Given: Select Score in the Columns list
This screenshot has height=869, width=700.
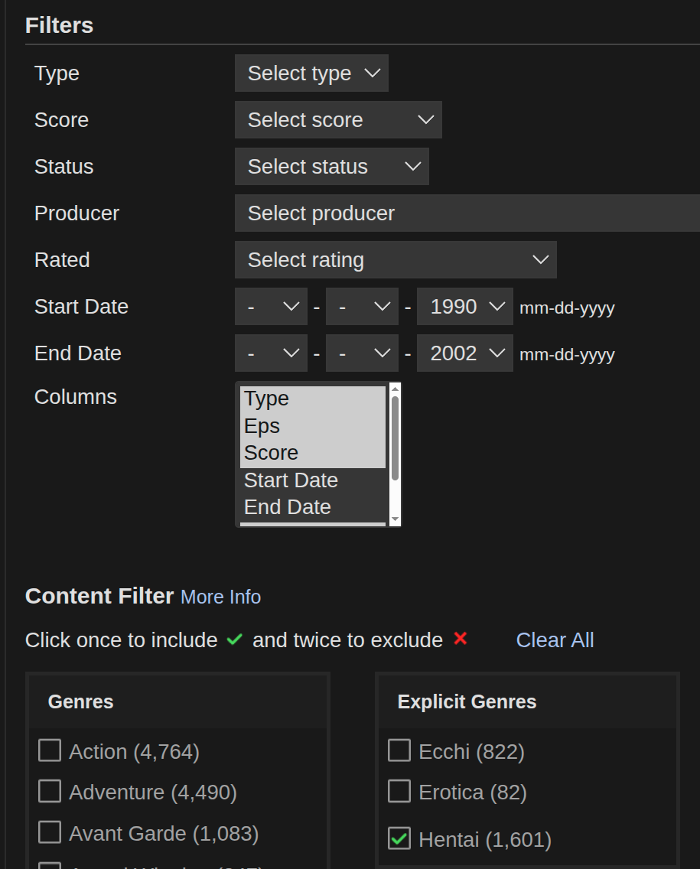Looking at the screenshot, I should coord(313,454).
